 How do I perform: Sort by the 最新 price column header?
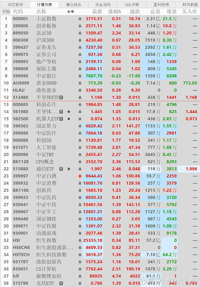97,12
